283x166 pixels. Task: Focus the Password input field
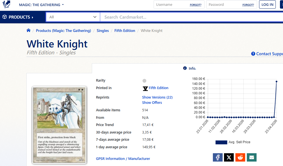(x=232, y=4)
